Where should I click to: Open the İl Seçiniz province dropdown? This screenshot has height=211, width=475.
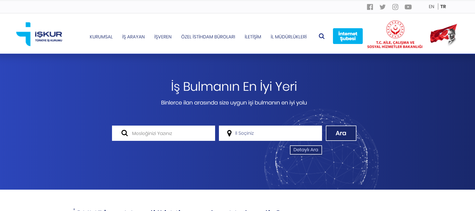pyautogui.click(x=270, y=133)
